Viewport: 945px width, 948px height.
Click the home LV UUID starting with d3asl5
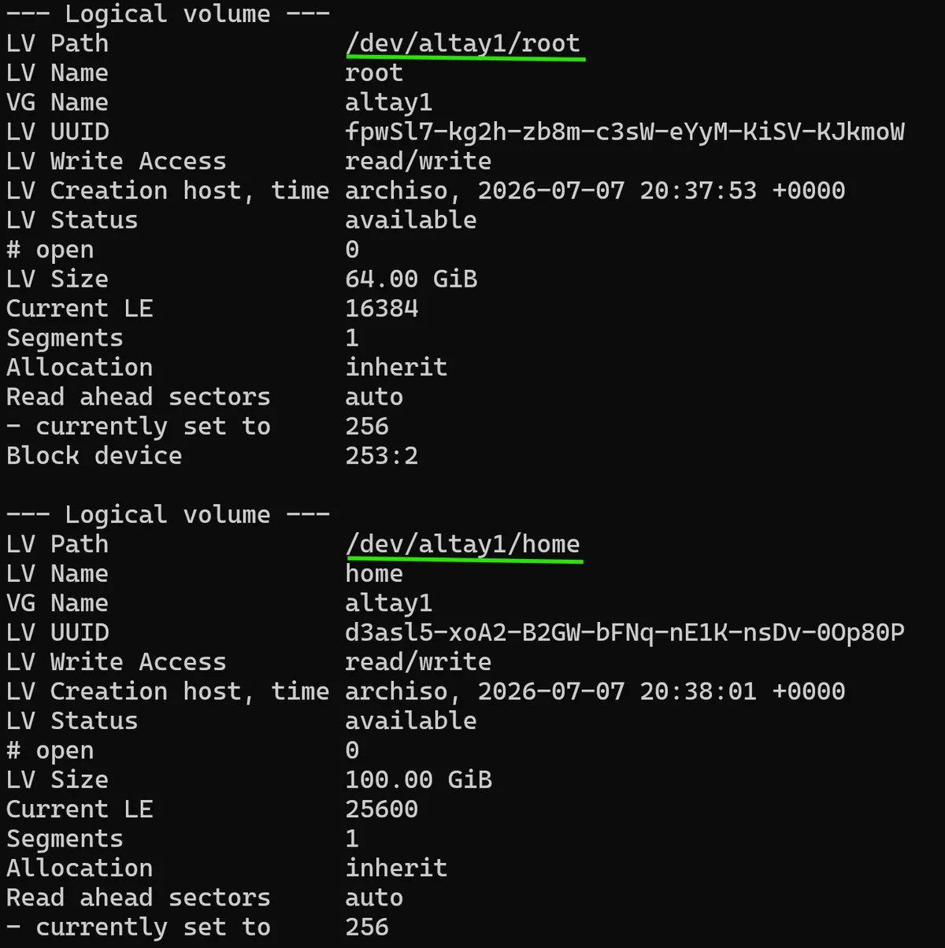pyautogui.click(x=625, y=632)
